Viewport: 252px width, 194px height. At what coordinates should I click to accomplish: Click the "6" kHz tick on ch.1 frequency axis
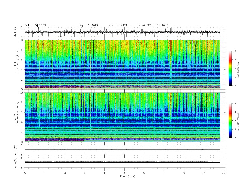click(22, 60)
